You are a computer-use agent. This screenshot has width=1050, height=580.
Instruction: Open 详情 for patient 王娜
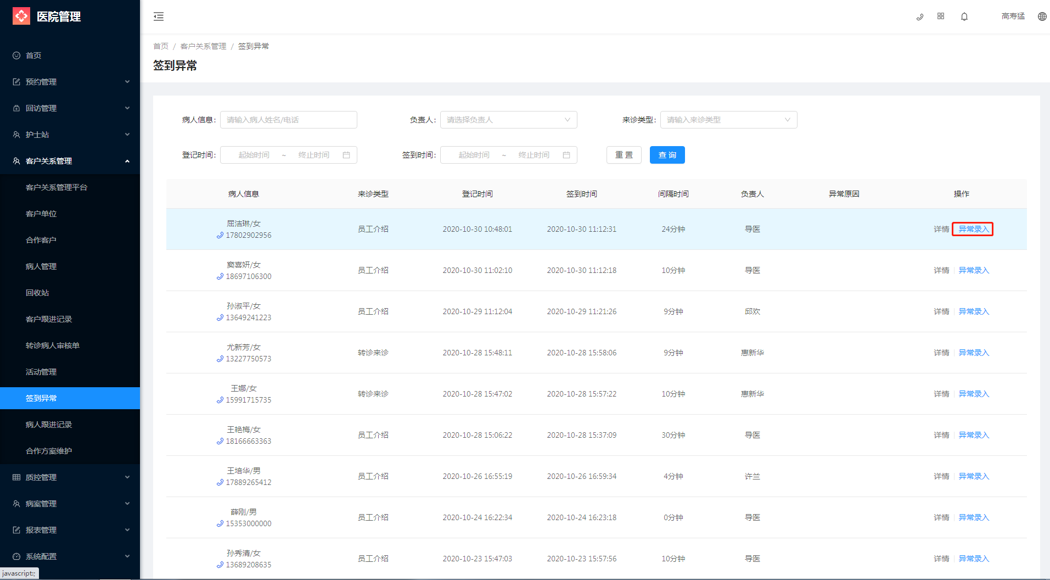click(x=941, y=394)
